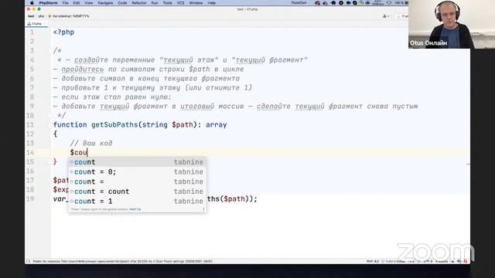Viewport: 495px width, 278px height.
Task: Click the PHP 8.0 language level indicator
Action: (373, 261)
